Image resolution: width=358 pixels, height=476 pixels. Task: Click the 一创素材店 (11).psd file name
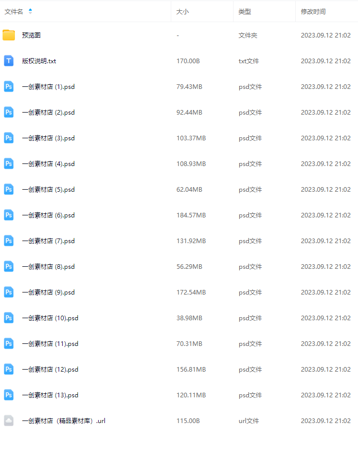pyautogui.click(x=50, y=344)
